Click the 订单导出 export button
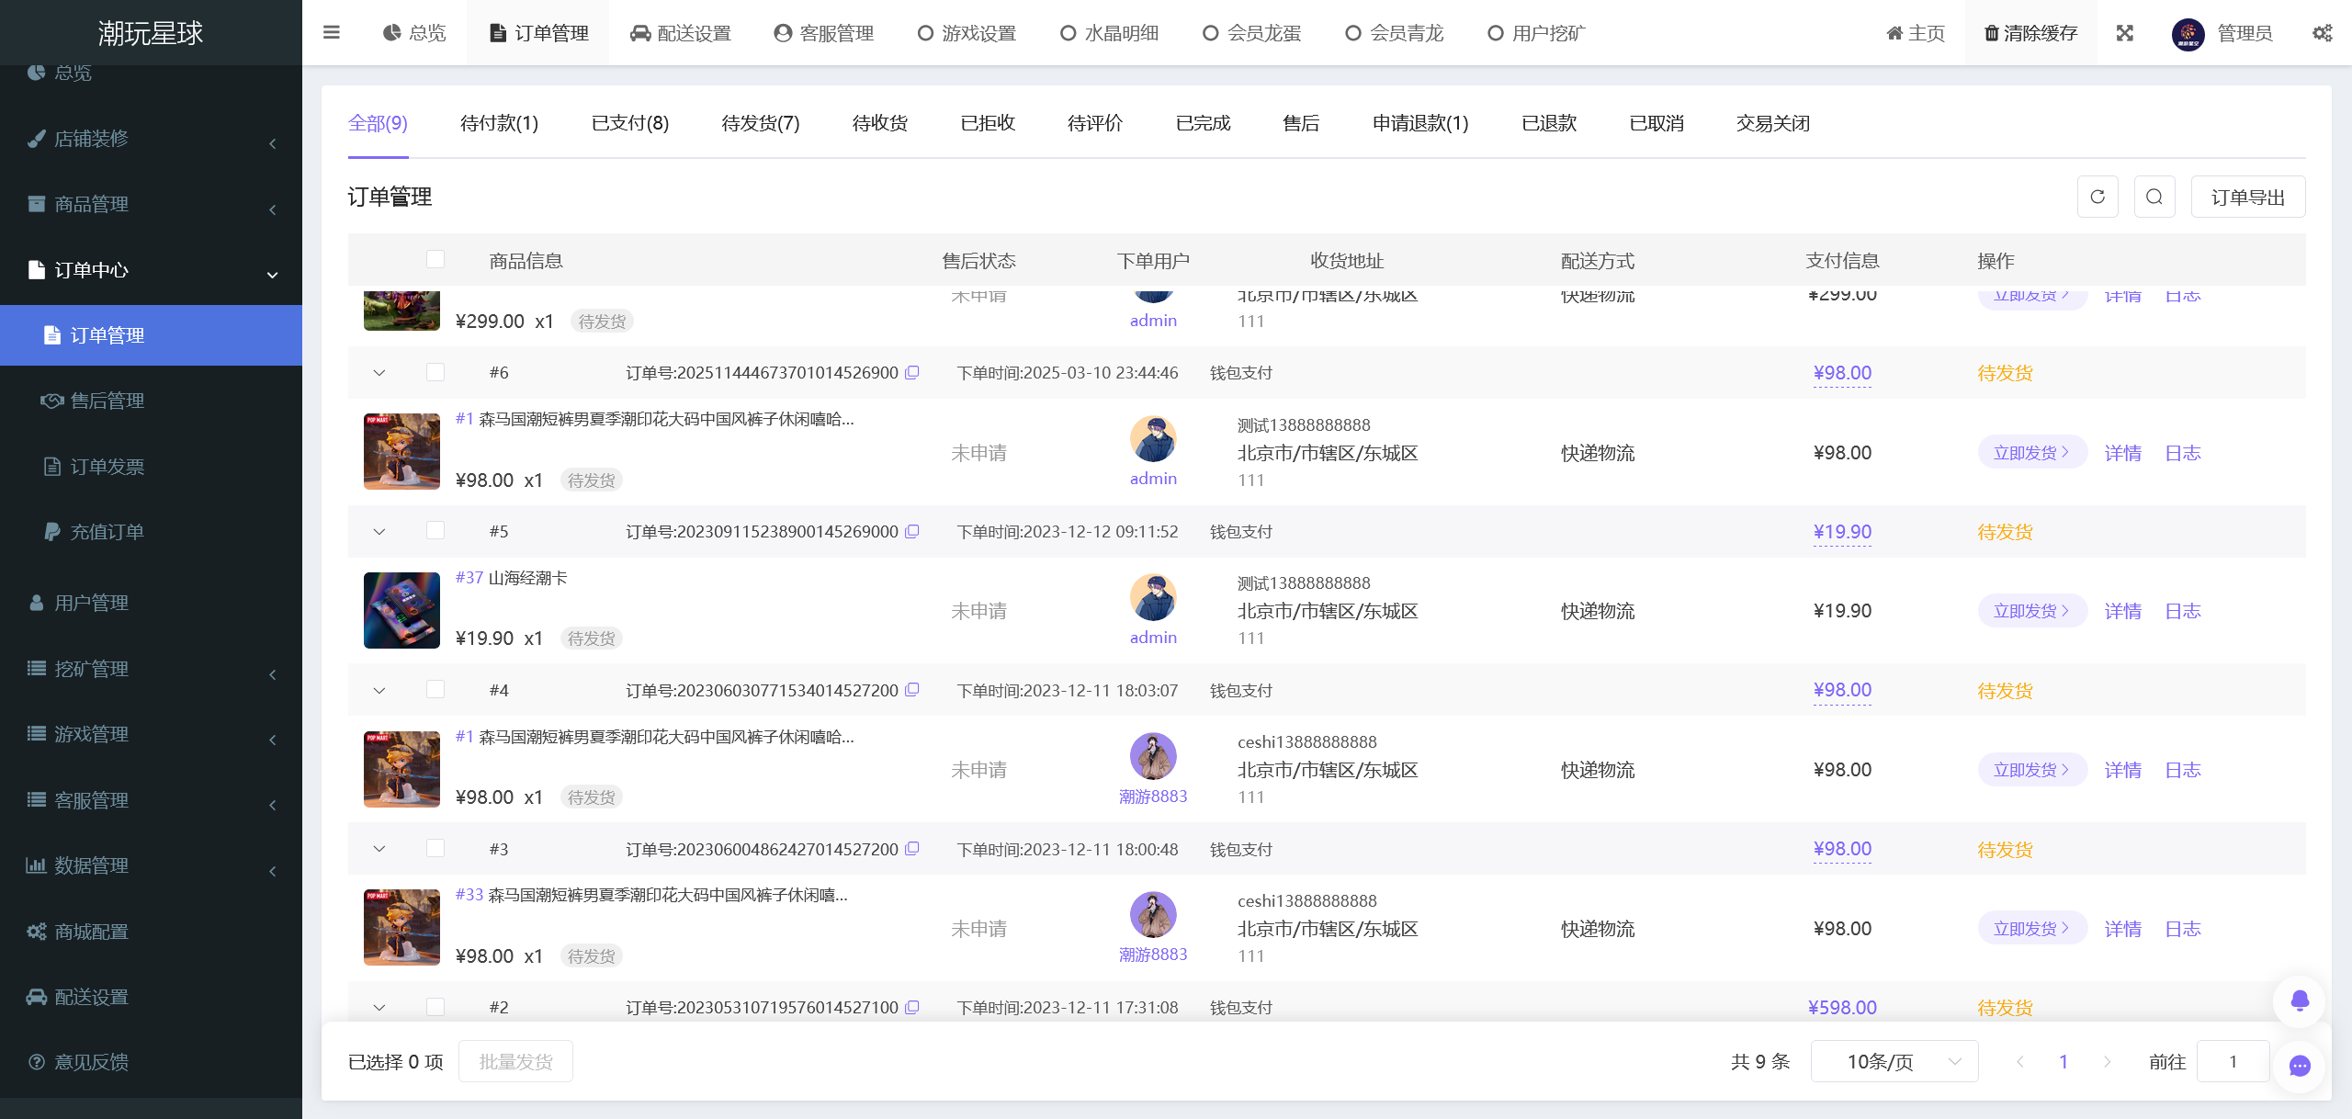The image size is (2352, 1119). [2247, 196]
